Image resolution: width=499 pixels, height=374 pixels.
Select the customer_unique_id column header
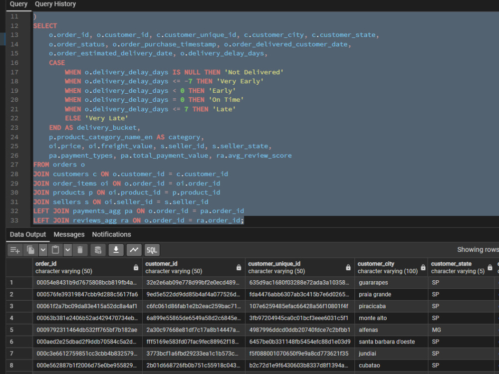pyautogui.click(x=300, y=267)
